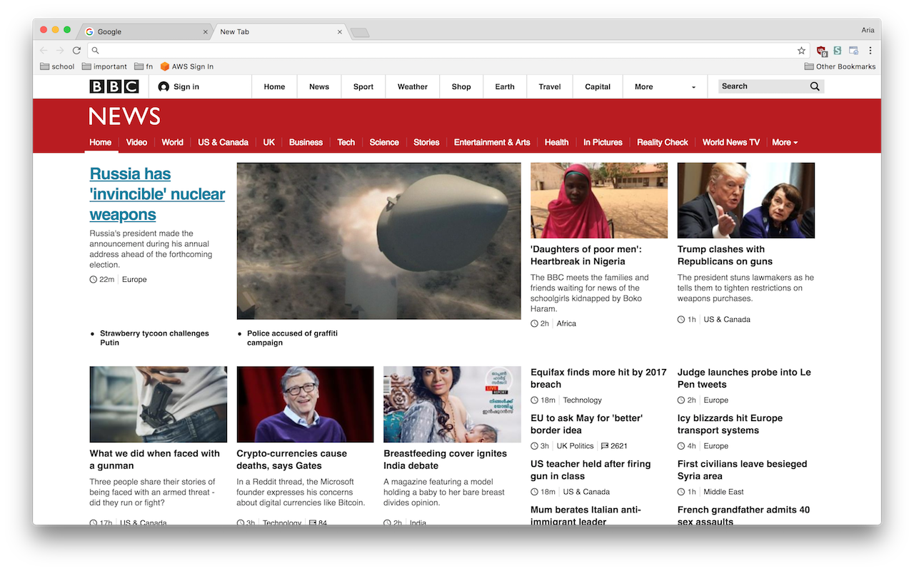Image resolution: width=914 pixels, height=571 pixels.
Task: Select the In Pictures section
Action: tap(603, 142)
